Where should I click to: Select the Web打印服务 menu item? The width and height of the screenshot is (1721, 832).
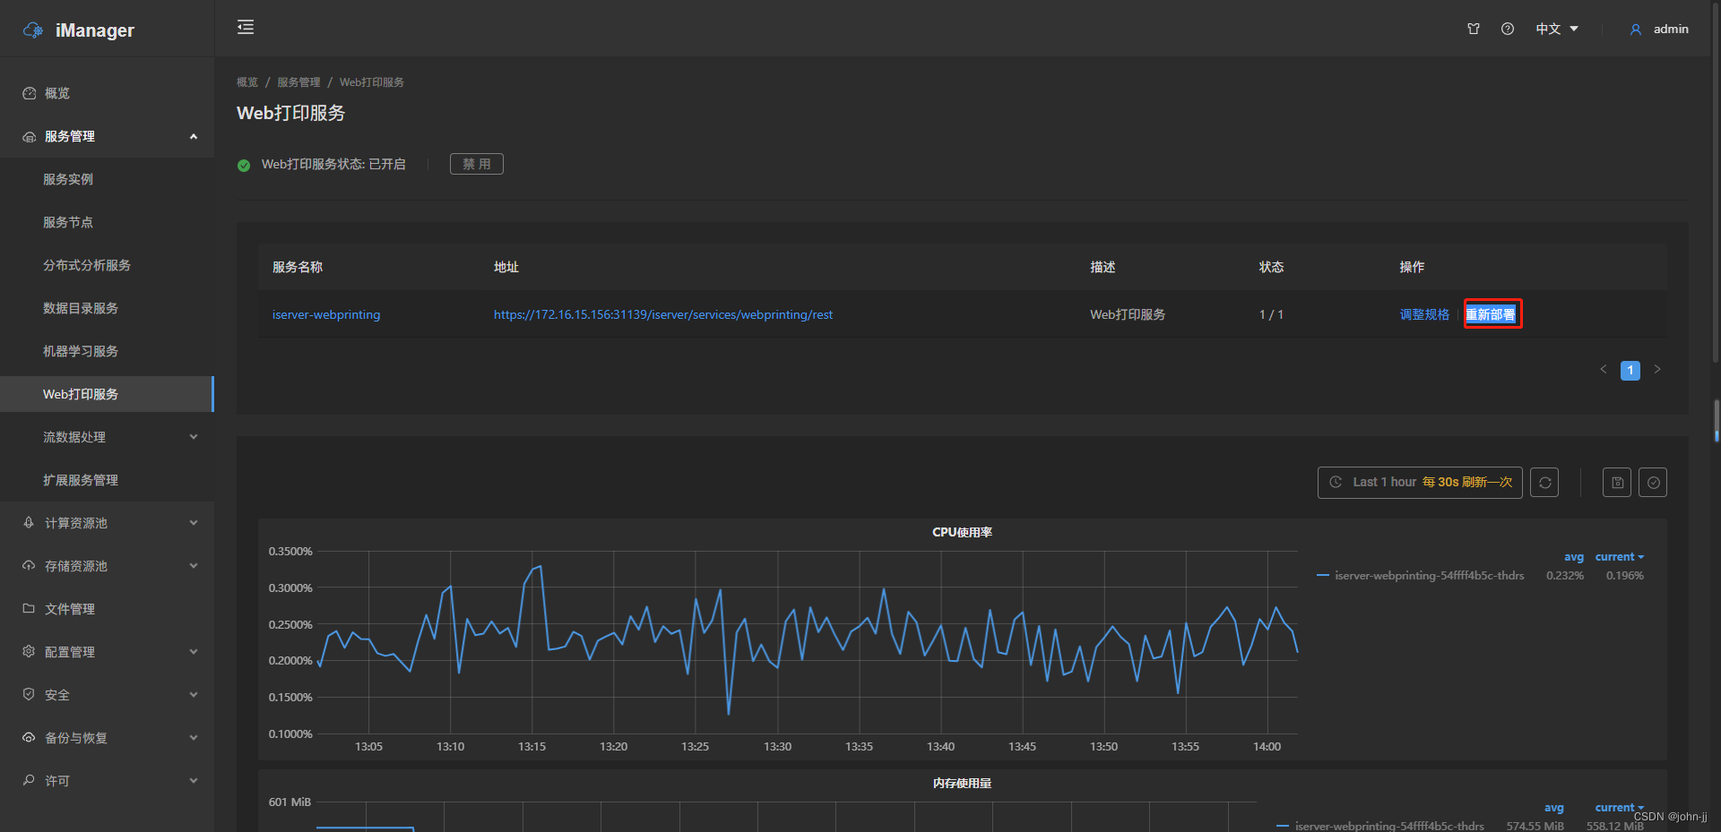[x=107, y=394]
